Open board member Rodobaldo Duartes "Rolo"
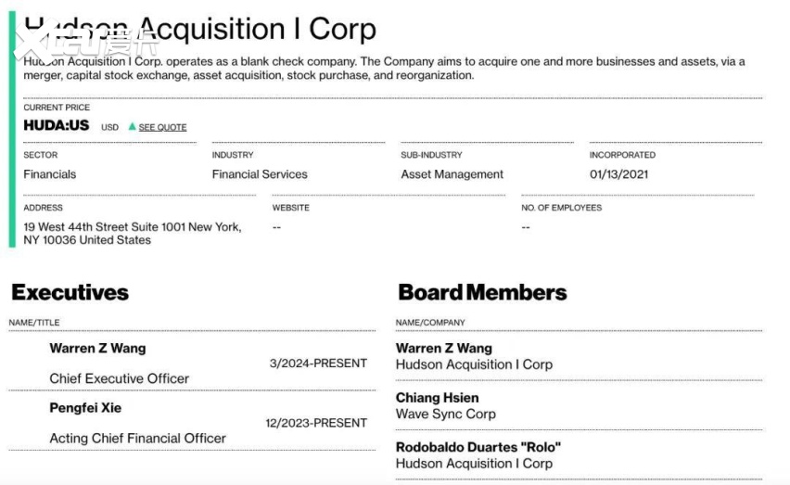Screen dimensions: 790x485 pyautogui.click(x=478, y=447)
